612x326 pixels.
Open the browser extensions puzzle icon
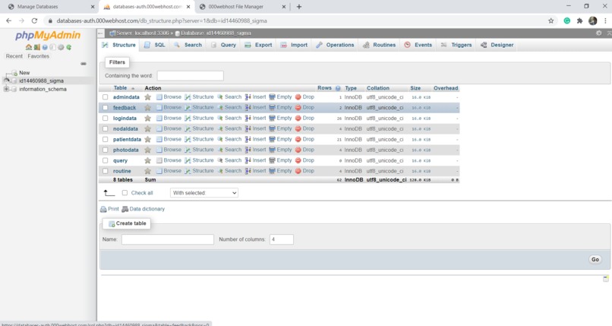(x=579, y=21)
